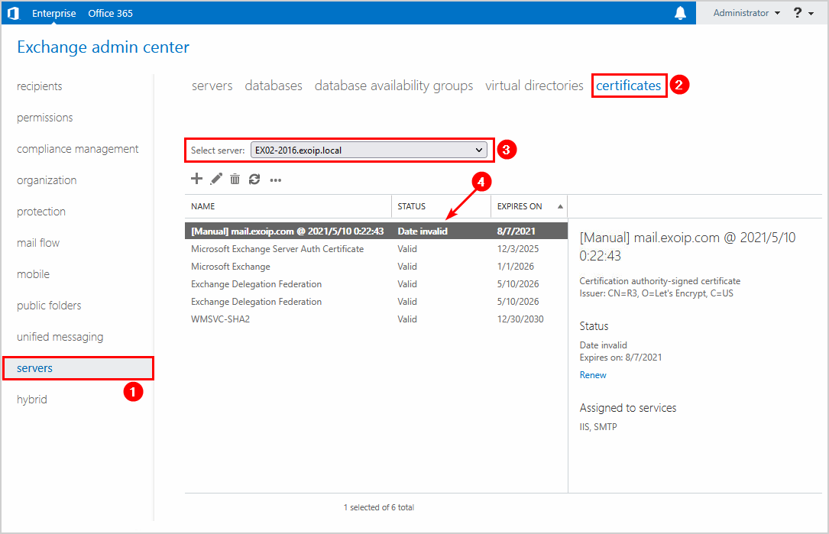
Task: Add a new certificate with plus icon
Action: point(196,179)
